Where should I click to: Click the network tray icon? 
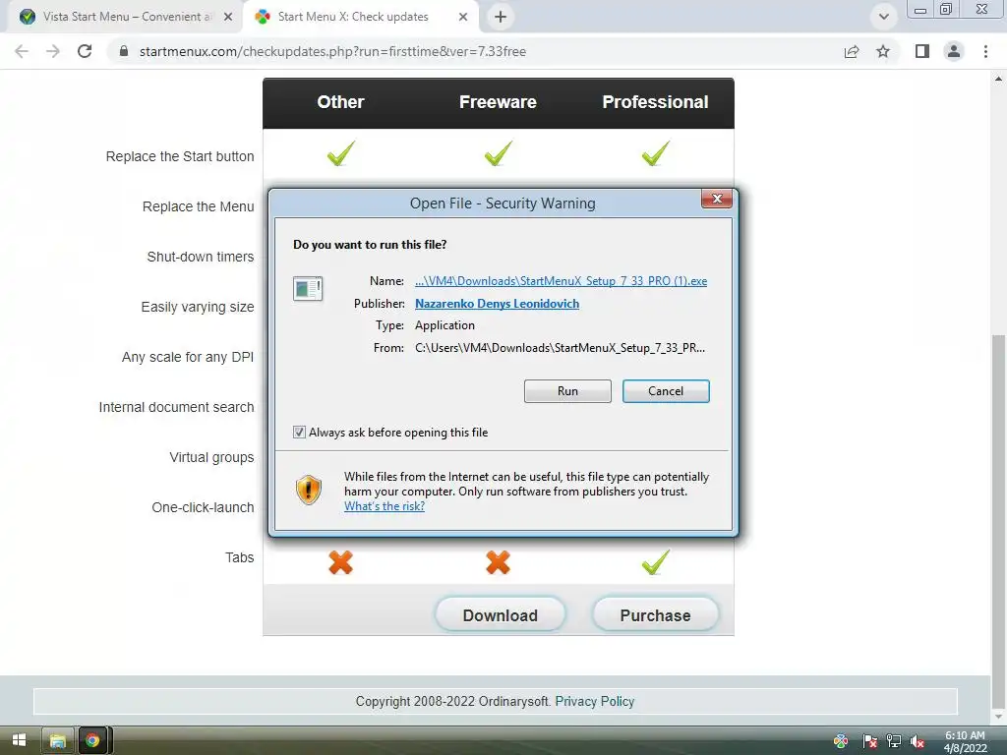click(x=893, y=741)
